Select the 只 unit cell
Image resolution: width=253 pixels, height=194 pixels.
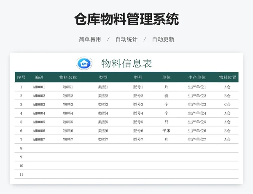click(167, 122)
